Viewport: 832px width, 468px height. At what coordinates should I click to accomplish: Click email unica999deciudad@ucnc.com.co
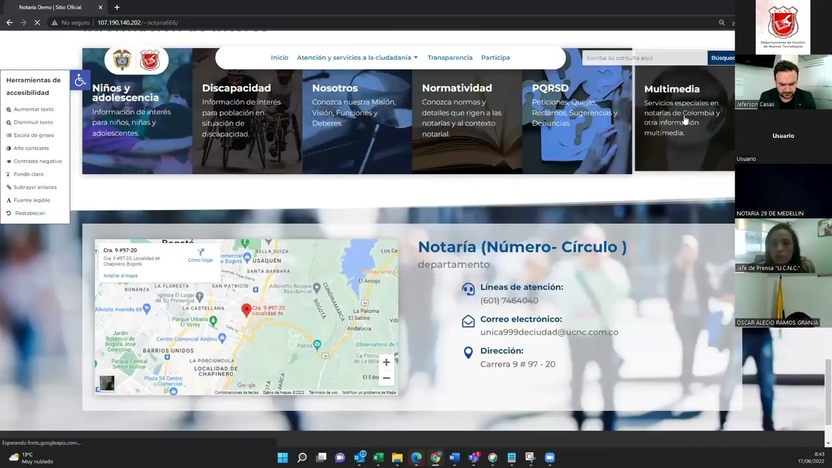pyautogui.click(x=549, y=332)
